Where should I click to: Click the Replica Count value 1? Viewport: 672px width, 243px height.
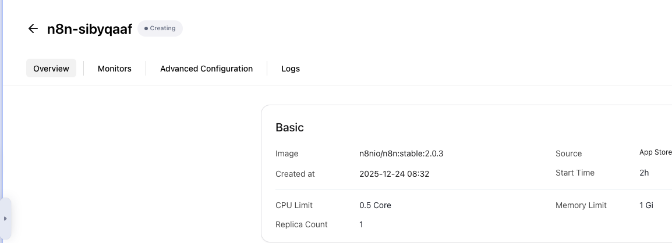click(361, 224)
